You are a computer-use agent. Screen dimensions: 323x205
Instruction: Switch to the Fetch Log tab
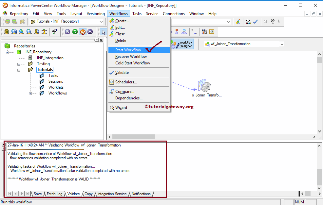pyautogui.click(x=54, y=194)
